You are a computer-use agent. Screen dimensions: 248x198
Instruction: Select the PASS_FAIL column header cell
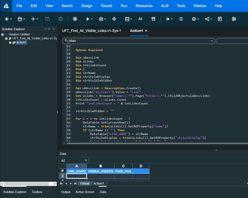coord(124,171)
